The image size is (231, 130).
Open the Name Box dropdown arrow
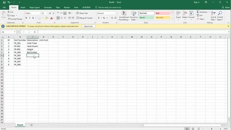point(14,32)
